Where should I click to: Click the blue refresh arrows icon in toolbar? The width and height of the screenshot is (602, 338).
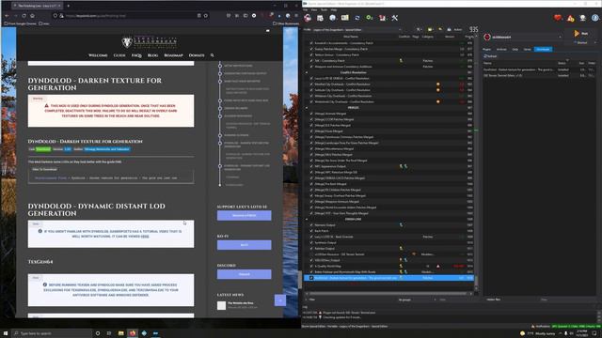[357, 18]
